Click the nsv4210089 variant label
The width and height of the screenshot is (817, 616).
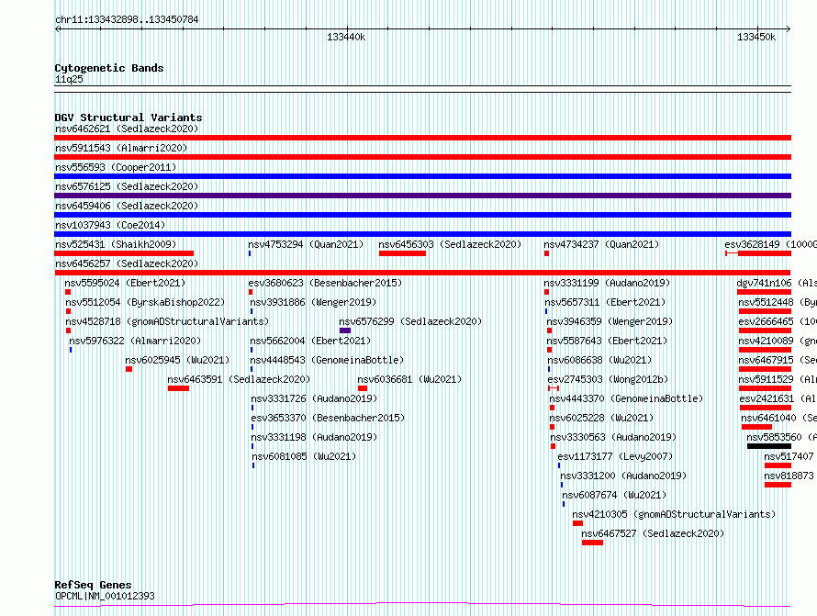(778, 341)
